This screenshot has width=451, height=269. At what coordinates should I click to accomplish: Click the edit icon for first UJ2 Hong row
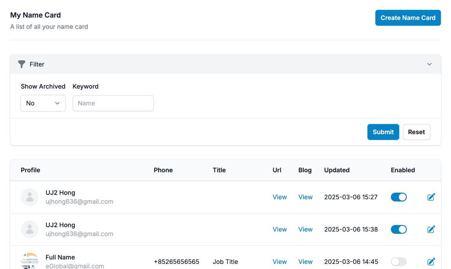point(431,197)
